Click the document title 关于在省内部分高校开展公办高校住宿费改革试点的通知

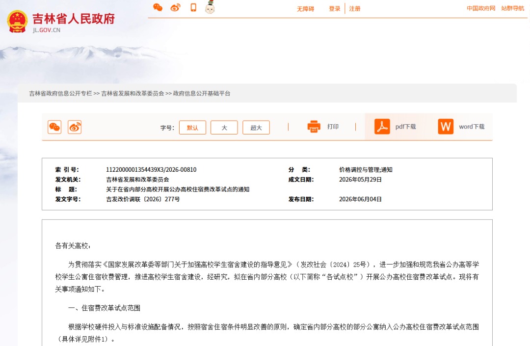(178, 189)
